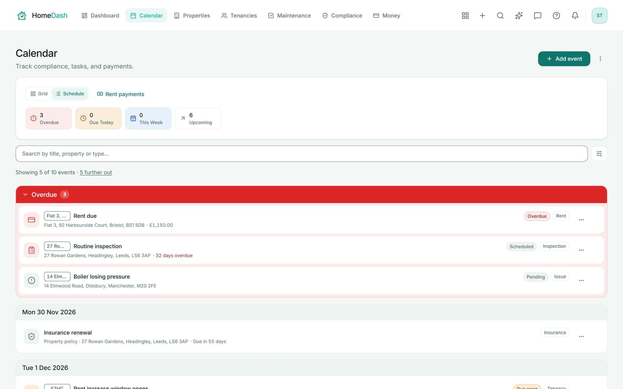Open the AI sparkle assistant icon

coord(519,16)
